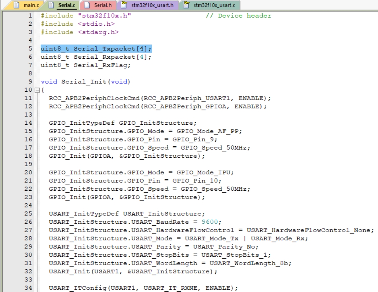
Task: Click the Serial_RxFlag declaration
Action: click(85, 65)
